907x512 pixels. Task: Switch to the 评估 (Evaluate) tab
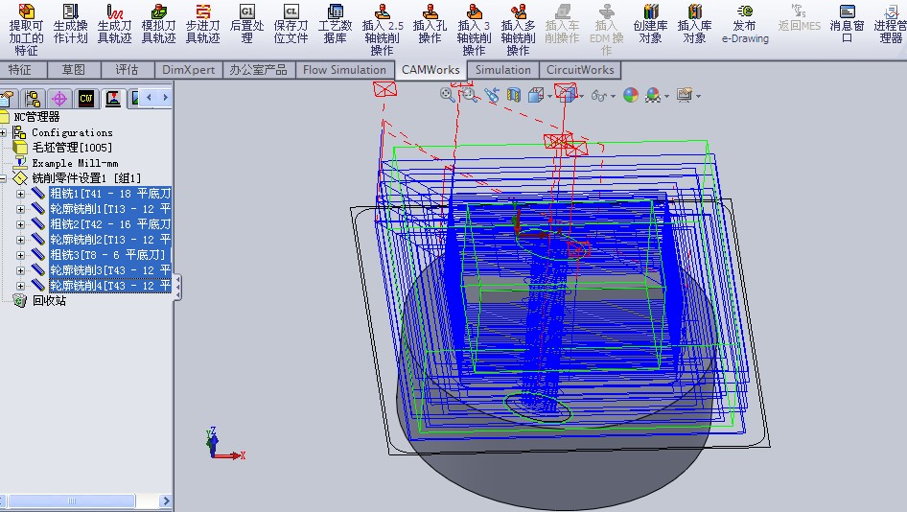[128, 70]
